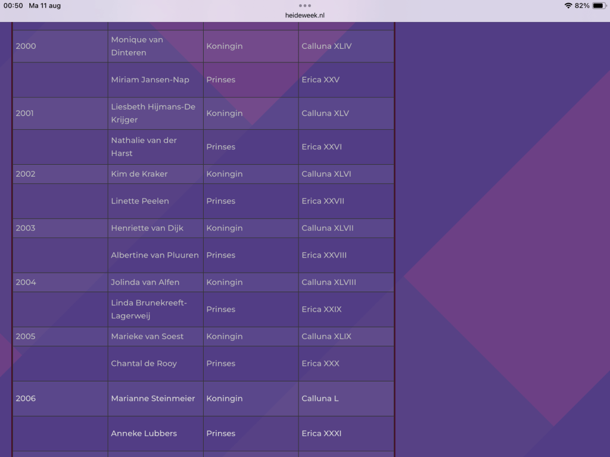Tap the heideweek.nl address bar
Screen dimensions: 610x457
click(304, 15)
